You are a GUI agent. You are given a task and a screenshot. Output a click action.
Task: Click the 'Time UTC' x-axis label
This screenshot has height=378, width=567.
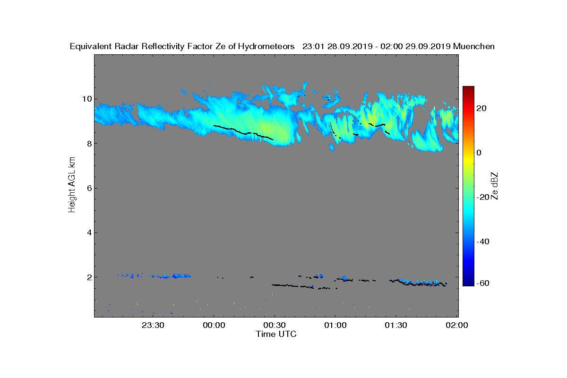coord(276,334)
